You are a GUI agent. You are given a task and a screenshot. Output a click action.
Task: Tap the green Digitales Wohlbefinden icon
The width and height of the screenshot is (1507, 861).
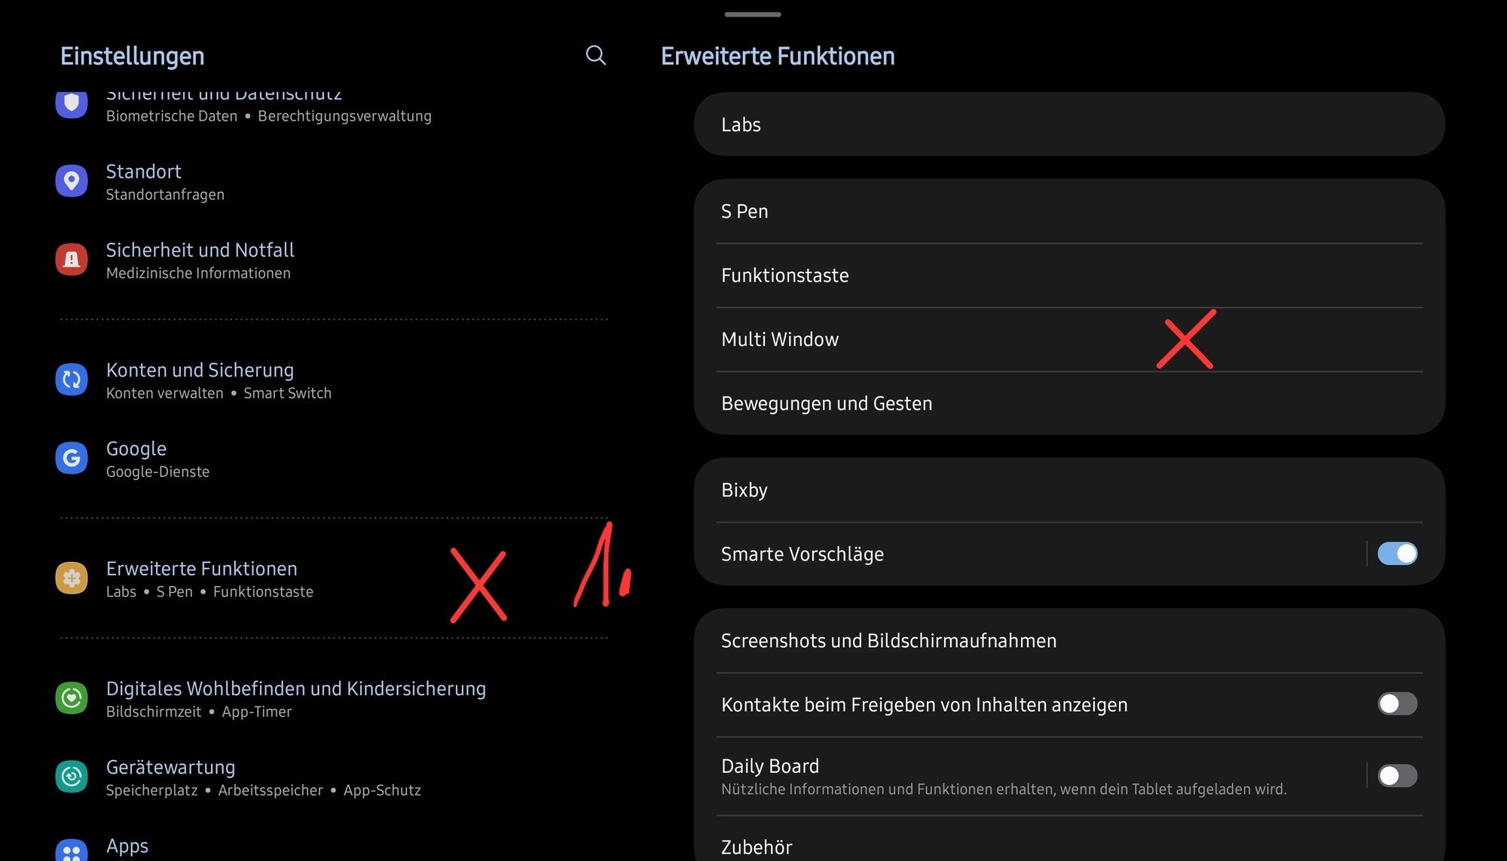pos(72,698)
